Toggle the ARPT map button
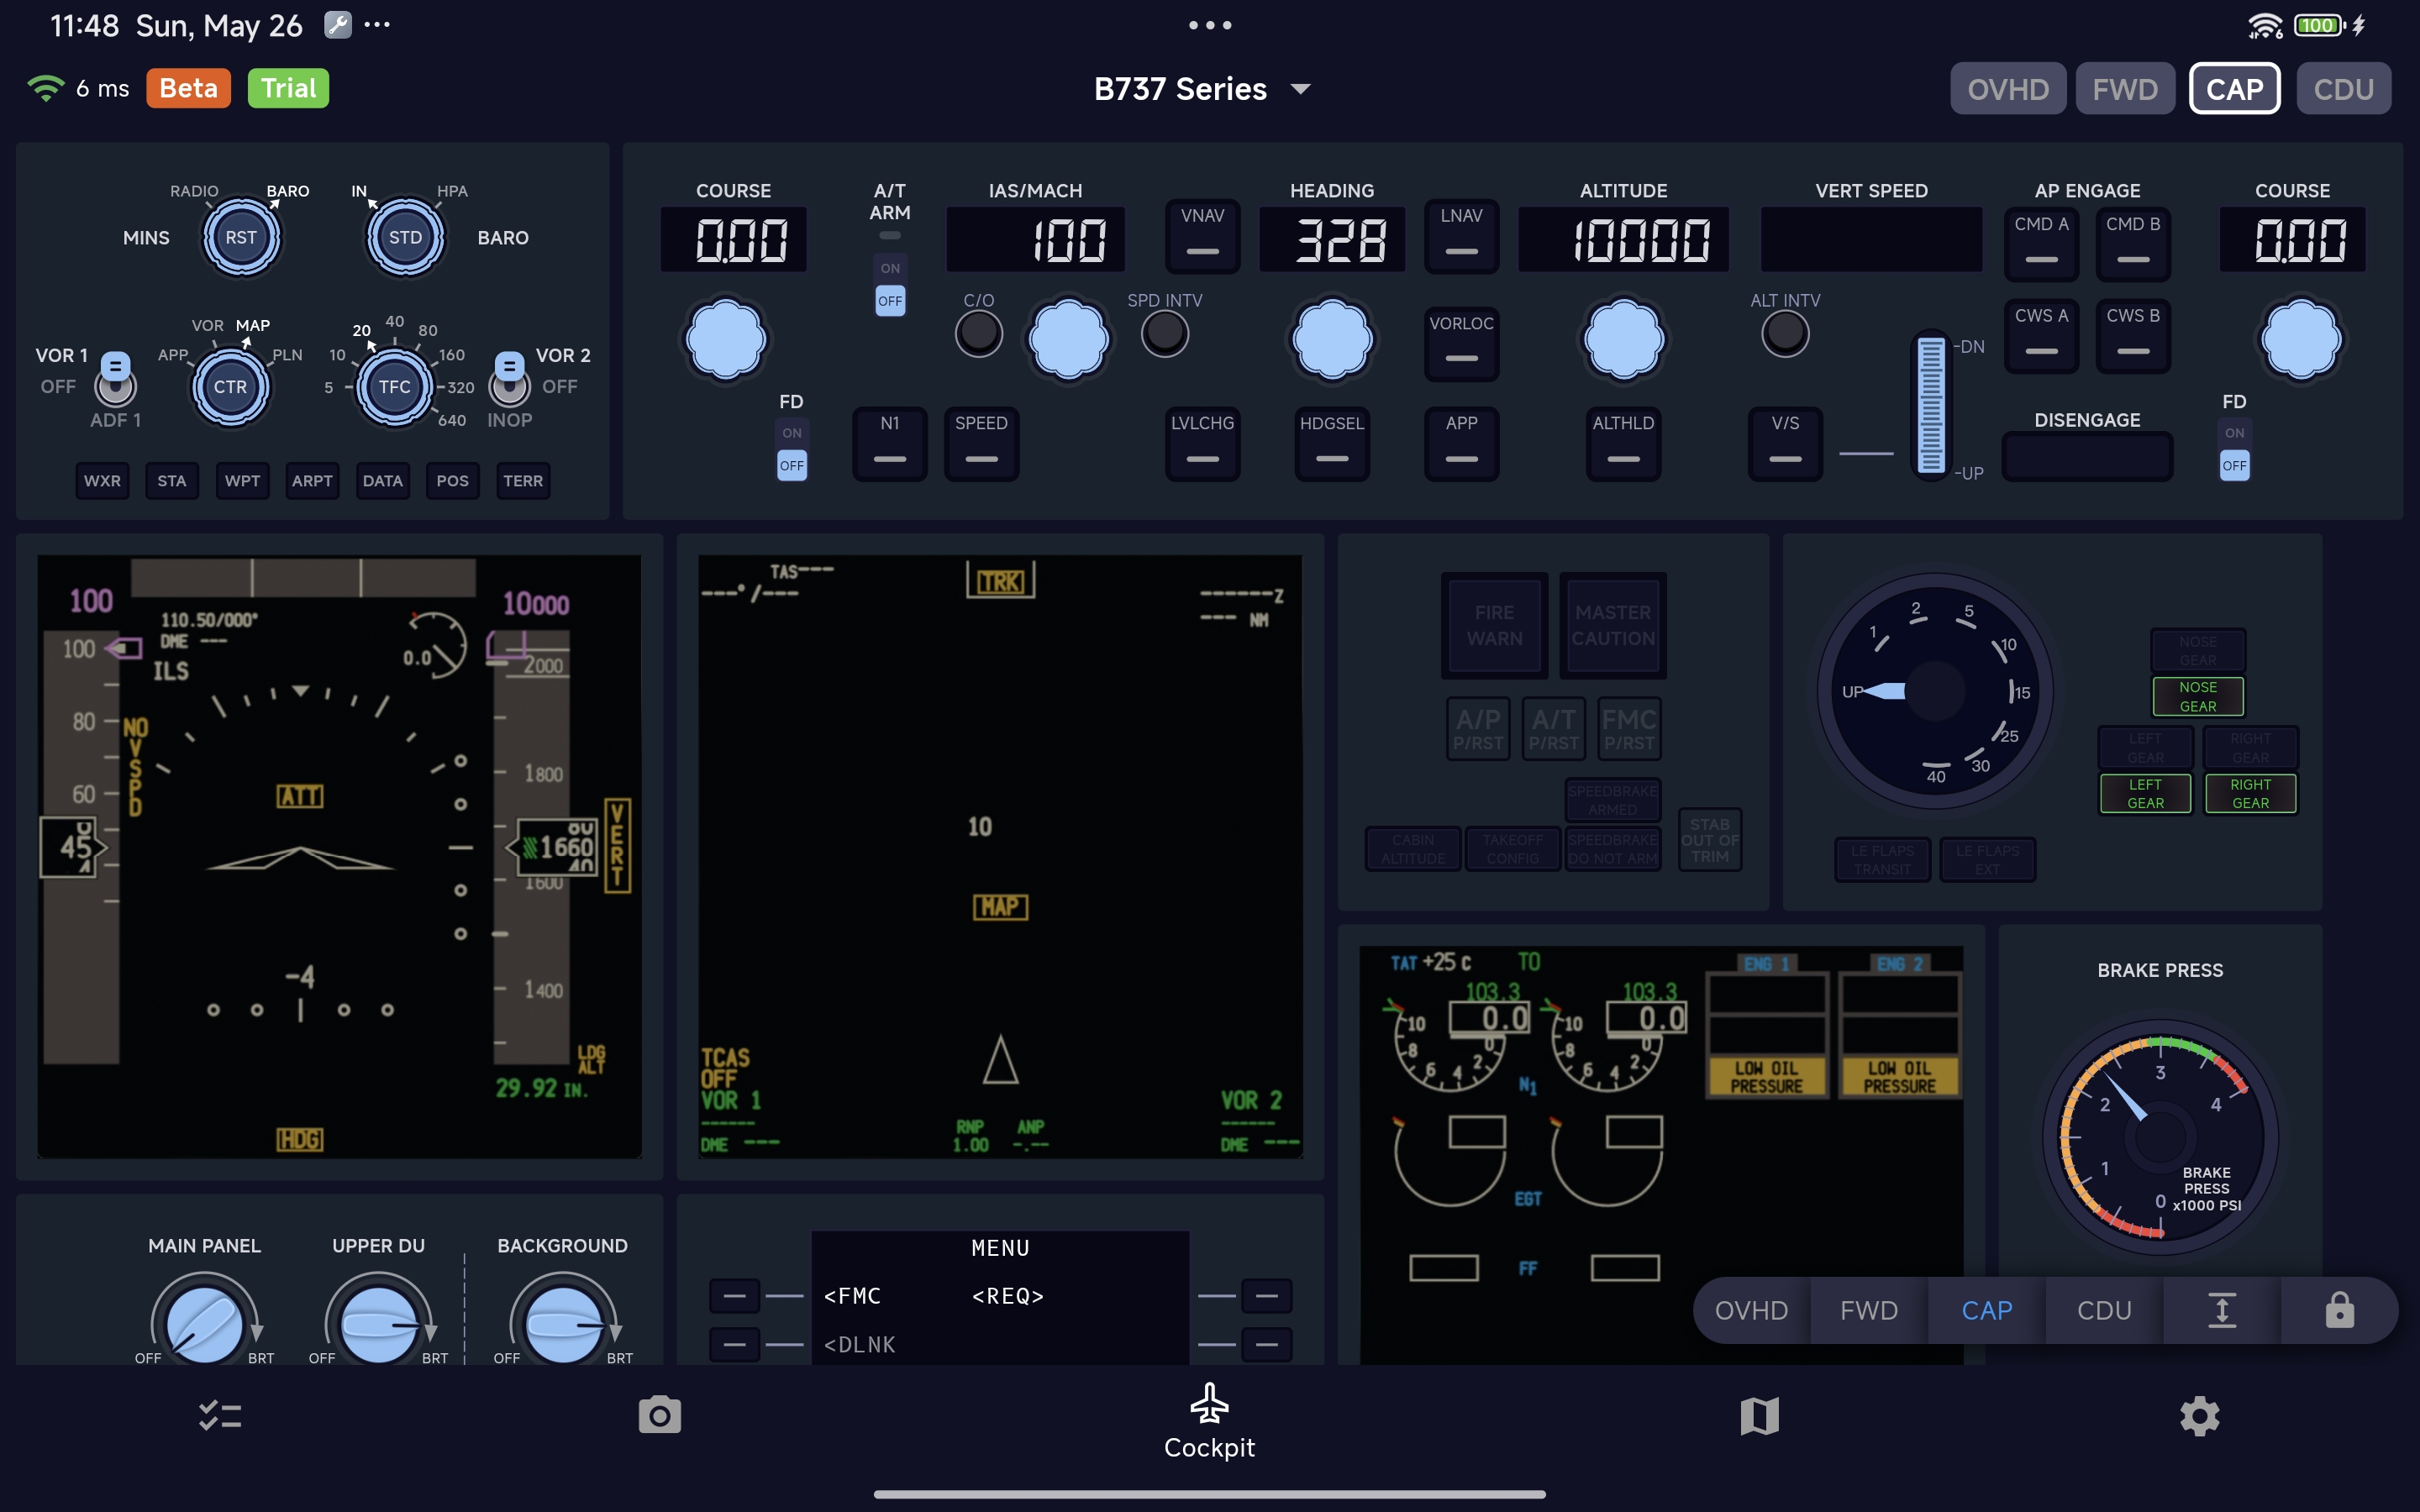 [x=312, y=481]
